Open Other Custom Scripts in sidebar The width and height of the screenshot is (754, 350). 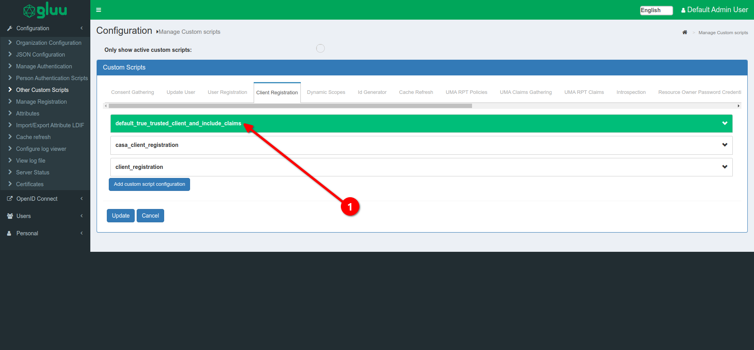tap(42, 90)
